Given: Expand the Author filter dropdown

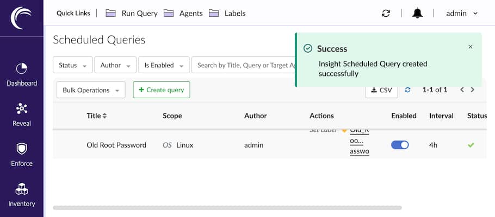Looking at the screenshot, I should click(115, 65).
